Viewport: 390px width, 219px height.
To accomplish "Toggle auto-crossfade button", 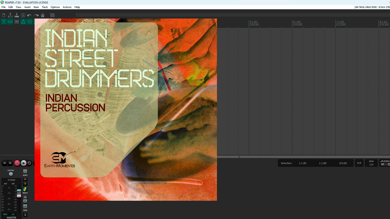I will [4, 22].
